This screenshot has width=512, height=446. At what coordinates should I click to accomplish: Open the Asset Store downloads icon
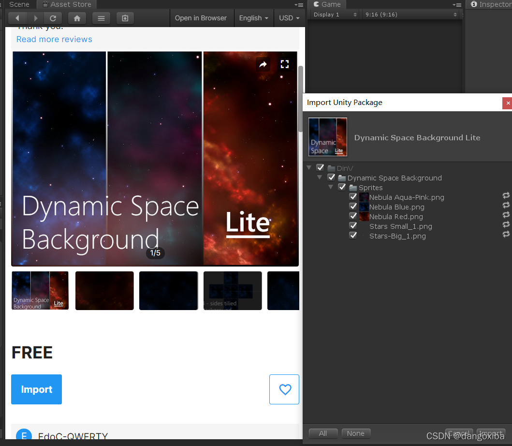pyautogui.click(x=125, y=18)
